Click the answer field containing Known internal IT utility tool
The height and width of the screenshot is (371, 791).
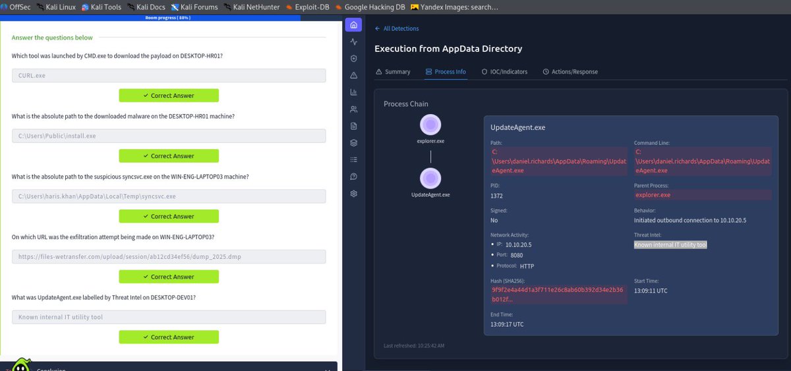169,317
